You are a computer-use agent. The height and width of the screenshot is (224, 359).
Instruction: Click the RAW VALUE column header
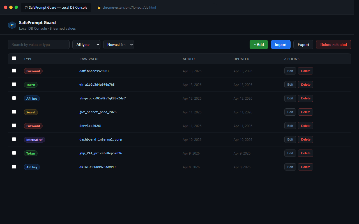click(x=89, y=59)
